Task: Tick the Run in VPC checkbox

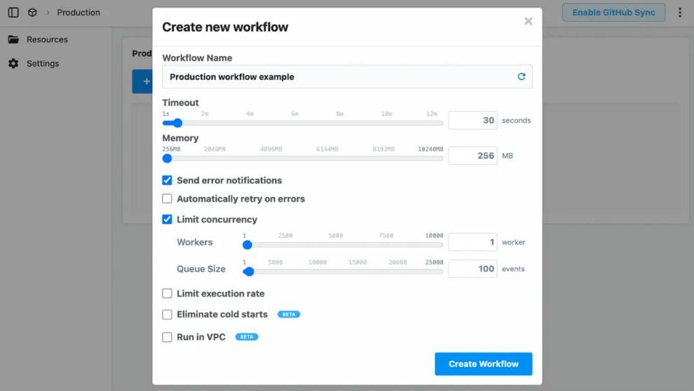Action: (168, 337)
